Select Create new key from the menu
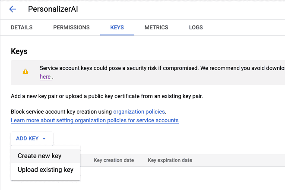The width and height of the screenshot is (285, 190). [x=40, y=156]
